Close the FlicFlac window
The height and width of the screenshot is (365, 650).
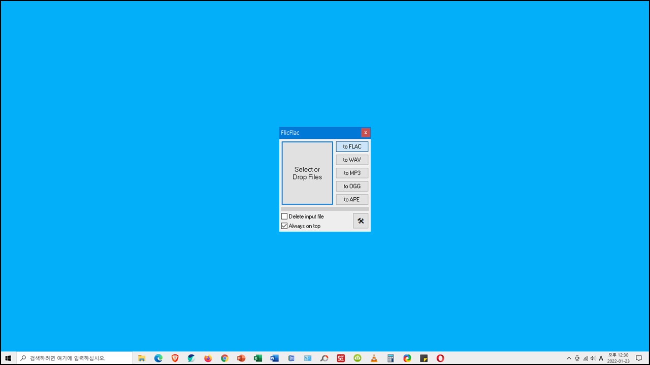click(x=366, y=133)
